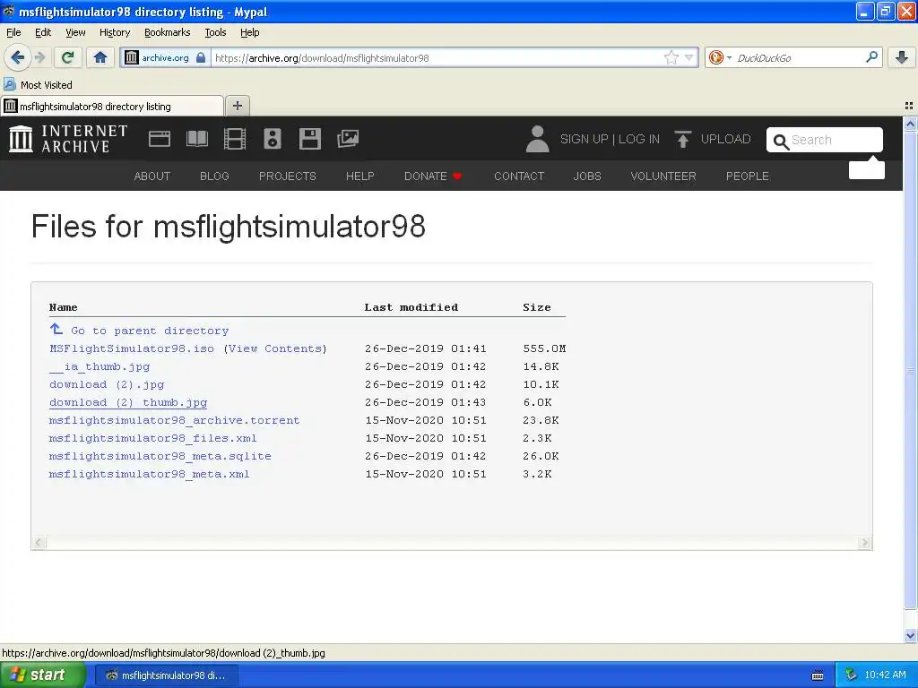Click the Upload arrow icon

(682, 139)
